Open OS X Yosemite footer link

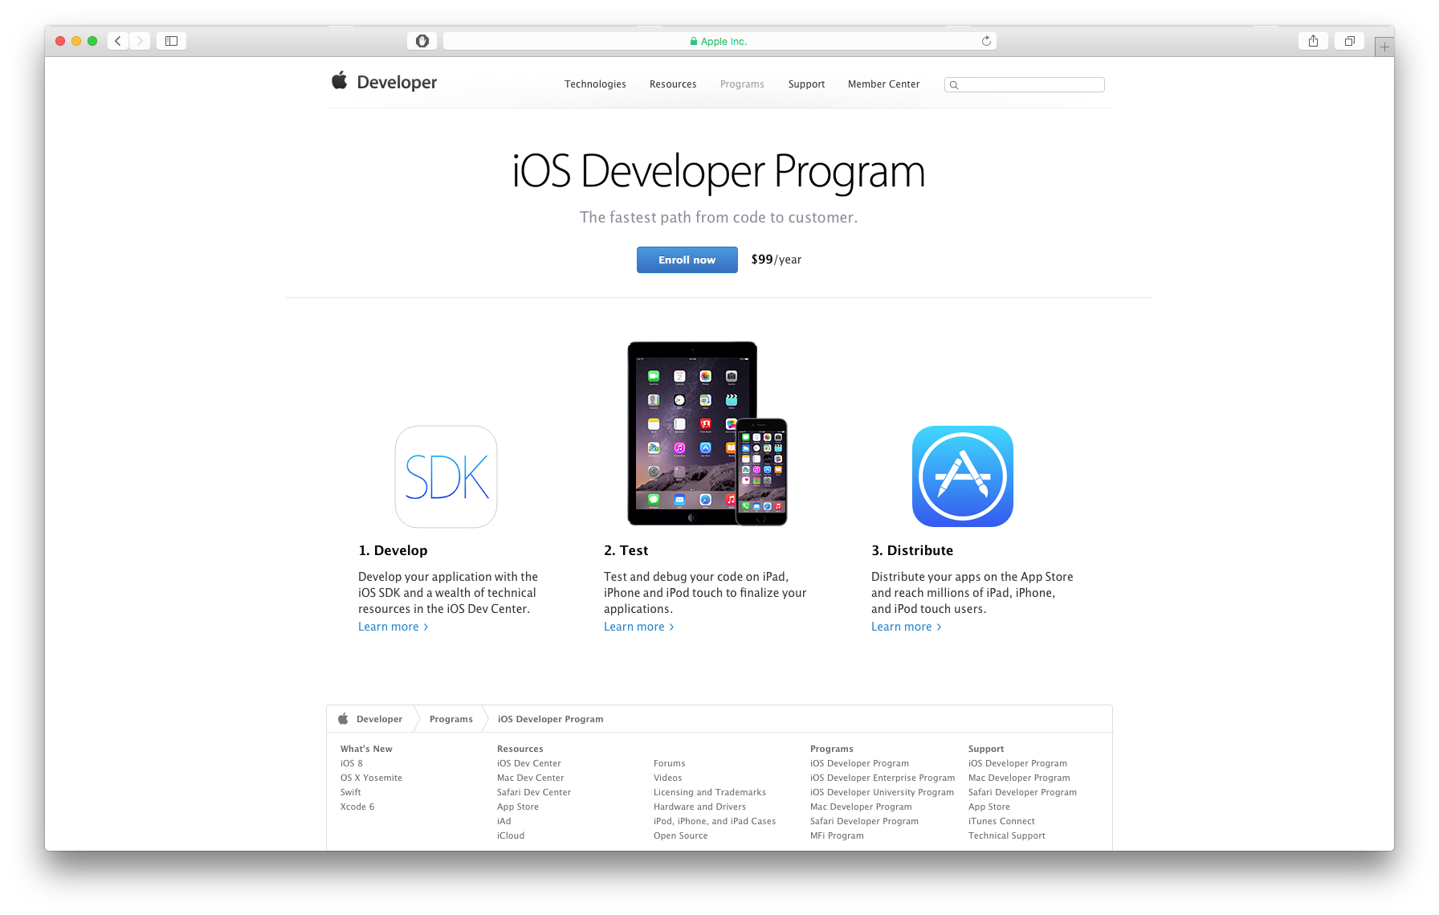(371, 778)
